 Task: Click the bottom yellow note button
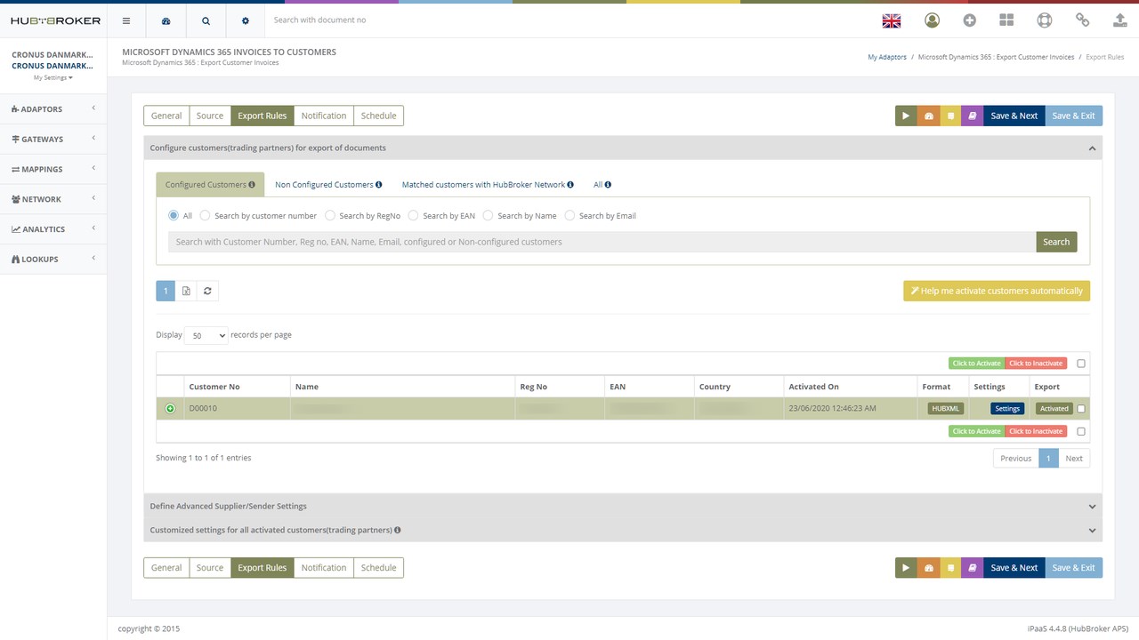pyautogui.click(x=950, y=568)
